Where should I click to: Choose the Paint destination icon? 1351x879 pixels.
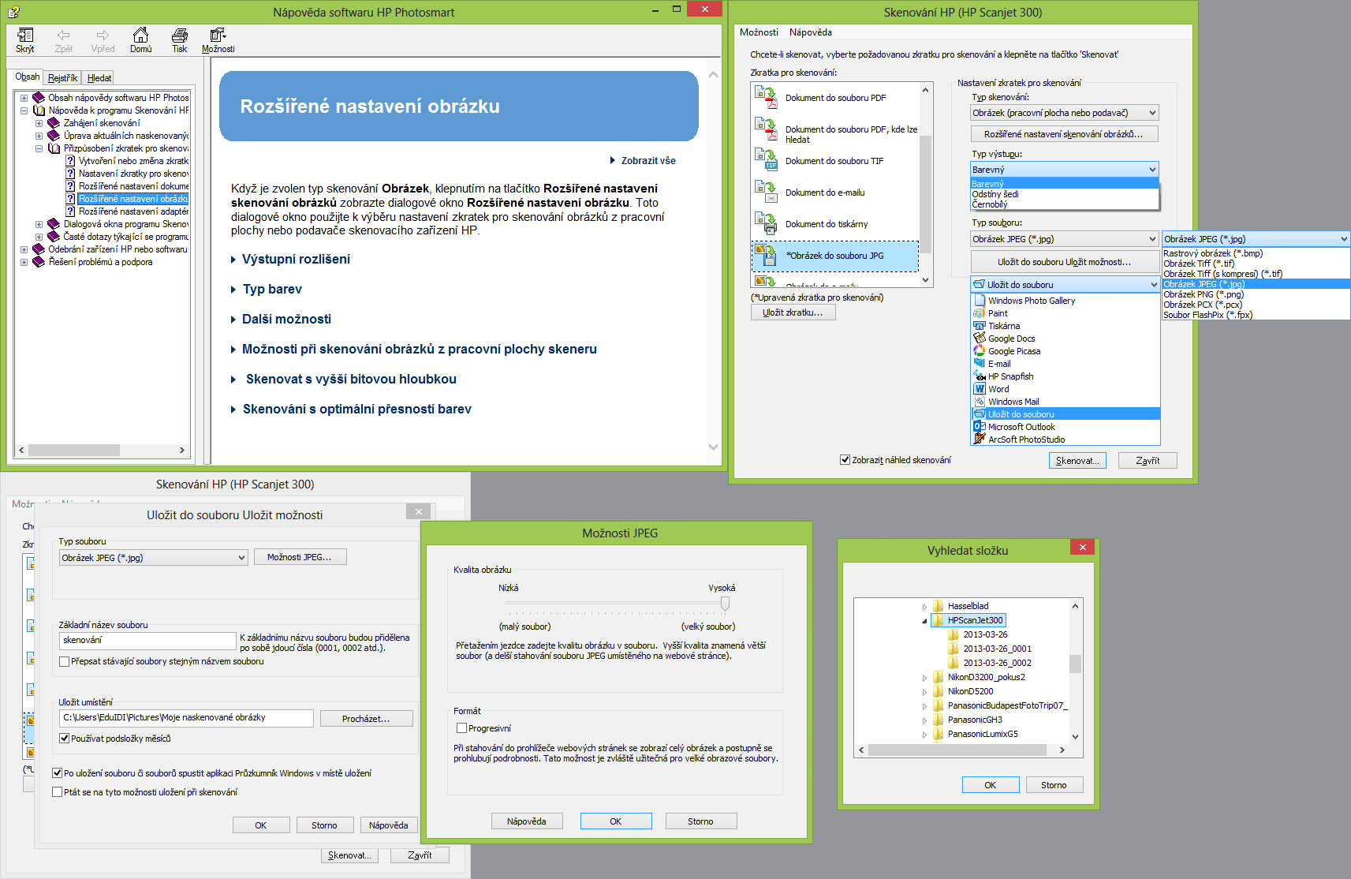point(980,313)
